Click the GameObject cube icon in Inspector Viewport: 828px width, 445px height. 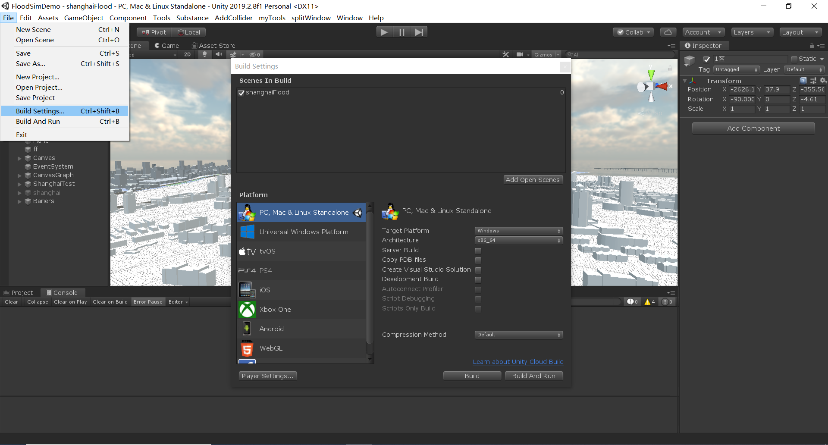pos(690,60)
